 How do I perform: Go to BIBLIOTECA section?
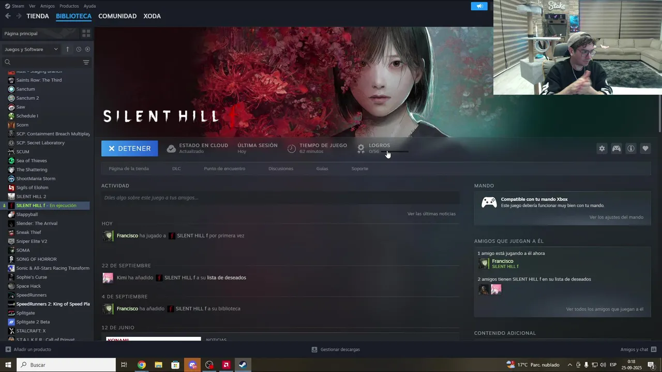(x=73, y=16)
